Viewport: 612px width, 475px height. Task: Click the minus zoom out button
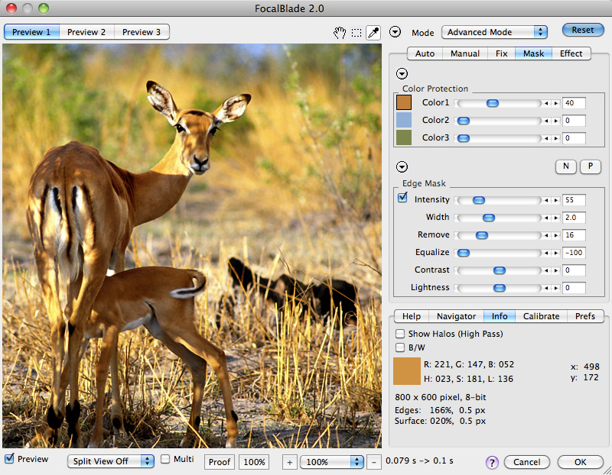point(373,462)
